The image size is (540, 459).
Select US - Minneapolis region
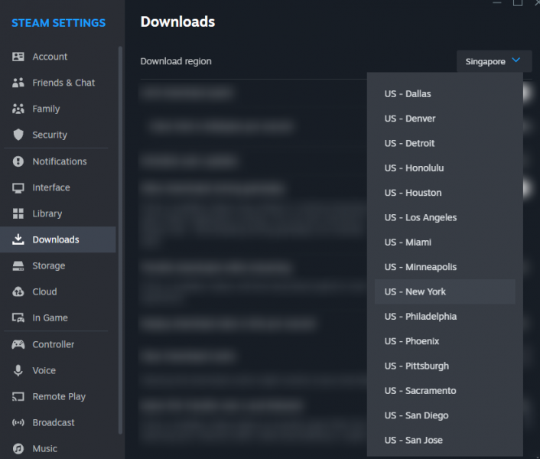pos(444,267)
